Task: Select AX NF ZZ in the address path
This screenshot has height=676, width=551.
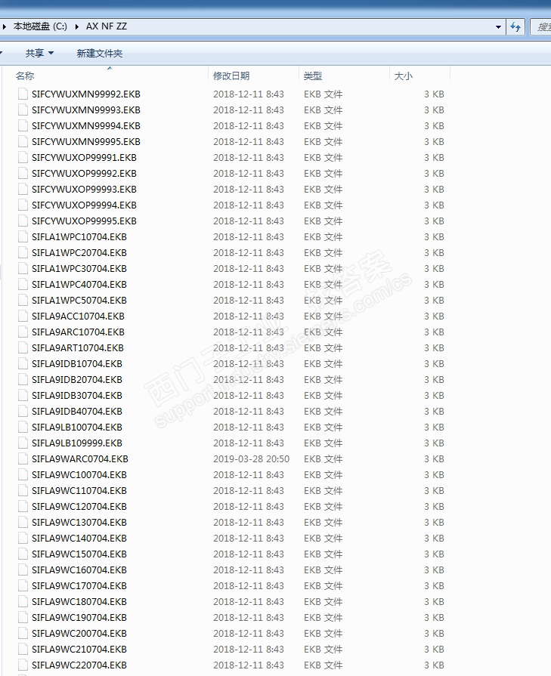Action: coord(106,26)
